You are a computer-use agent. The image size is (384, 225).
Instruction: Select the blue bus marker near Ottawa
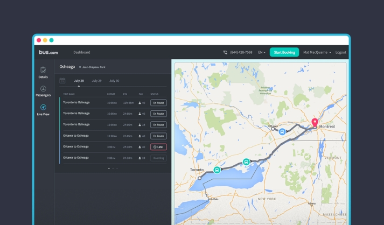click(282, 131)
